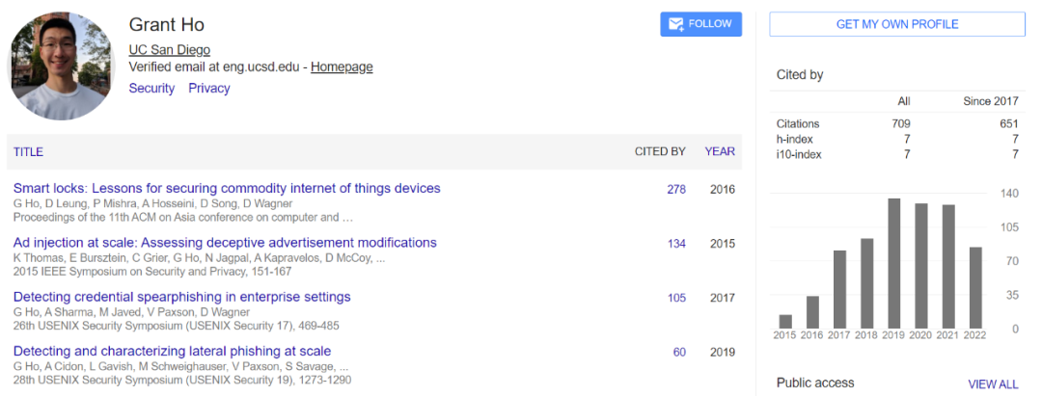Select the Privacy research interest tag
Viewport: 1042px width, 396px height.
pyautogui.click(x=209, y=89)
